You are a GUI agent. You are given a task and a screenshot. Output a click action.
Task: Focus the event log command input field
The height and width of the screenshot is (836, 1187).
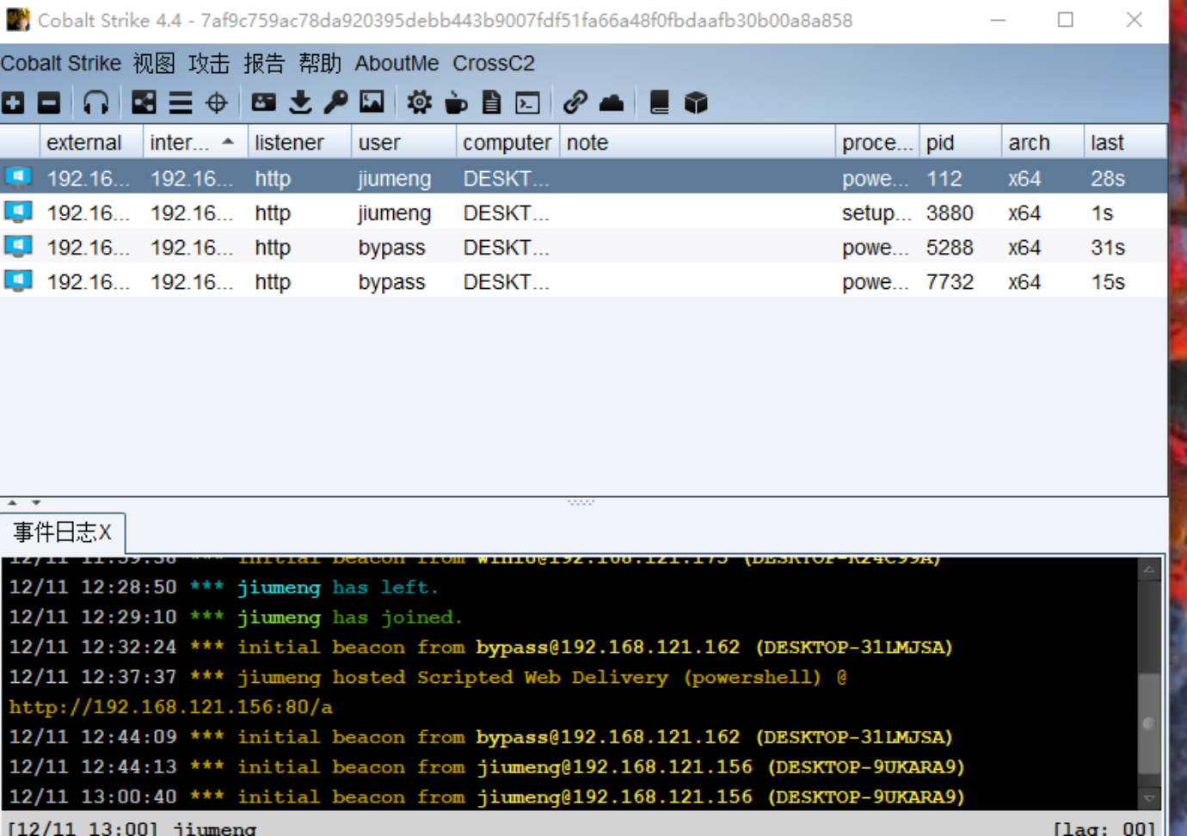click(654, 828)
